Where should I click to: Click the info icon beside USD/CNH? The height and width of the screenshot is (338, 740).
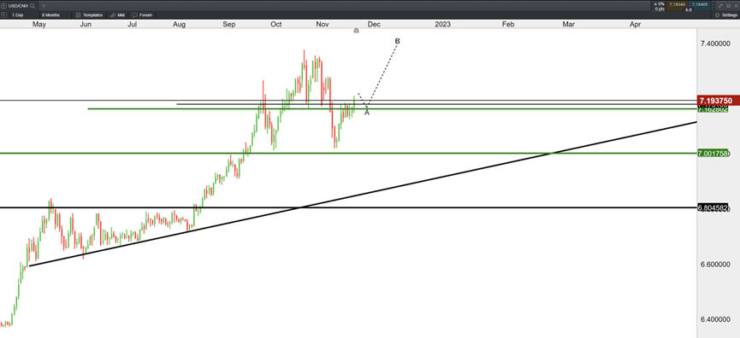[x=3, y=6]
